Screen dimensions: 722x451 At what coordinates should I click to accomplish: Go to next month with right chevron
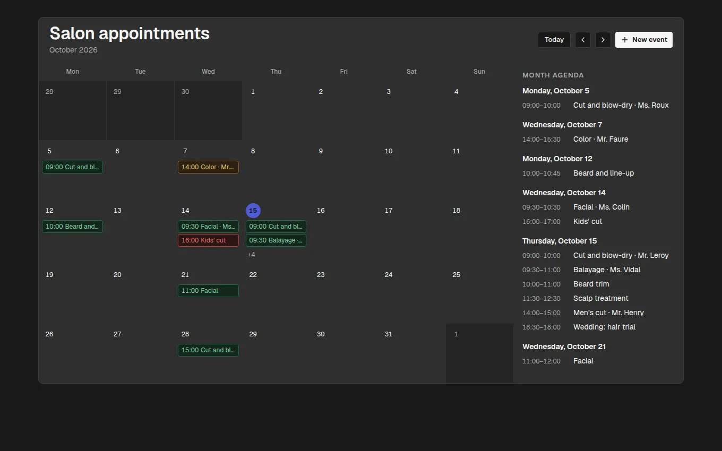[603, 40]
